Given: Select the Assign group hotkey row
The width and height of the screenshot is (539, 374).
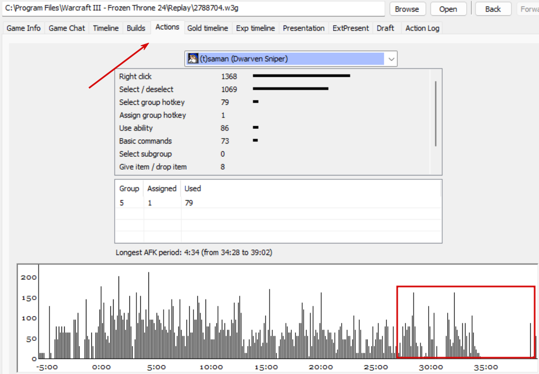Looking at the screenshot, I should tap(272, 115).
